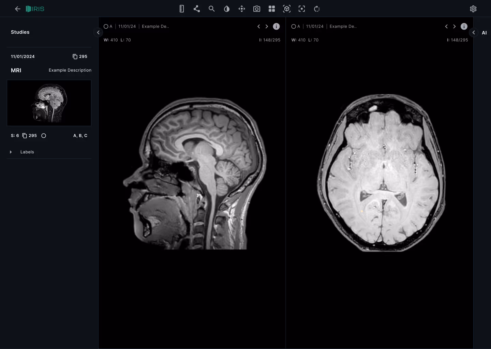491x349 pixels.
Task: Toggle the circle selector in left viewport header
Action: coord(106,26)
